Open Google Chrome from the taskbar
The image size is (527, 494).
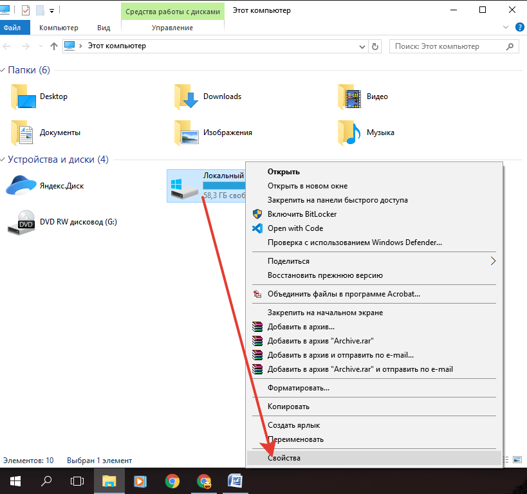click(172, 481)
